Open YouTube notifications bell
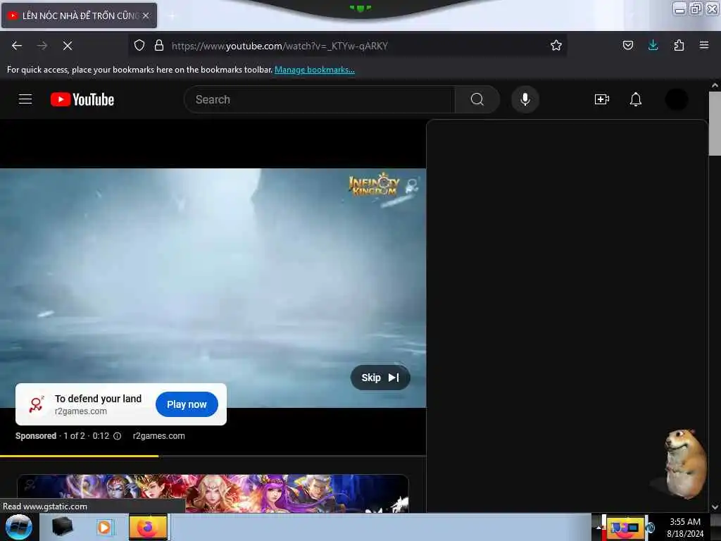This screenshot has width=721, height=541. 636,99
